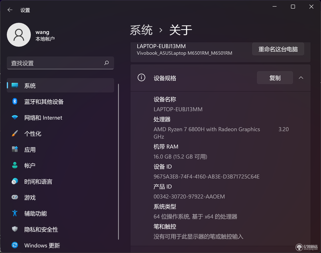Click the Windows 更新 sync icon
The image size is (321, 253).
(x=15, y=245)
